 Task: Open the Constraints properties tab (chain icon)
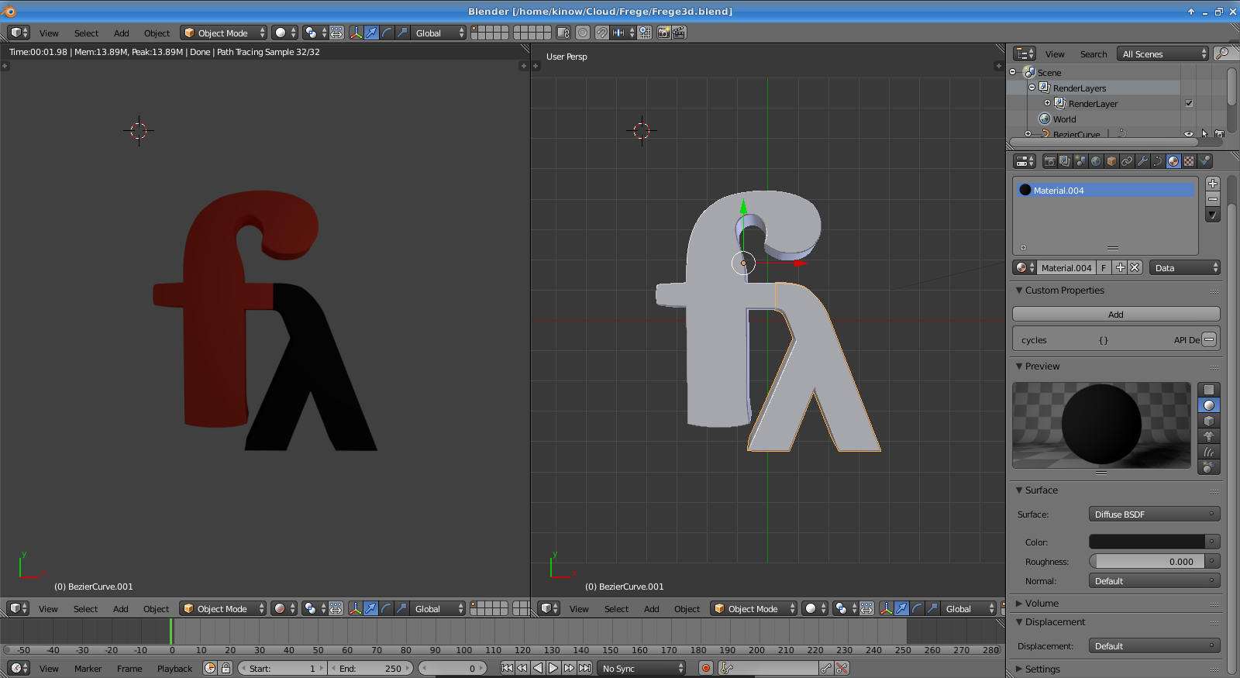tap(1127, 161)
